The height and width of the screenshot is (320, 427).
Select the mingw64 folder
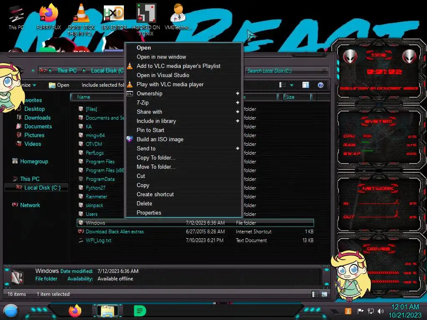coord(95,135)
